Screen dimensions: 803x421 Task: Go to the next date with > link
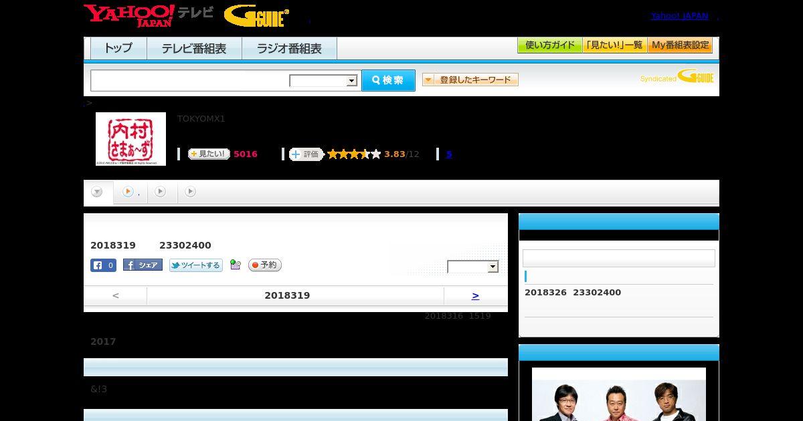[475, 295]
